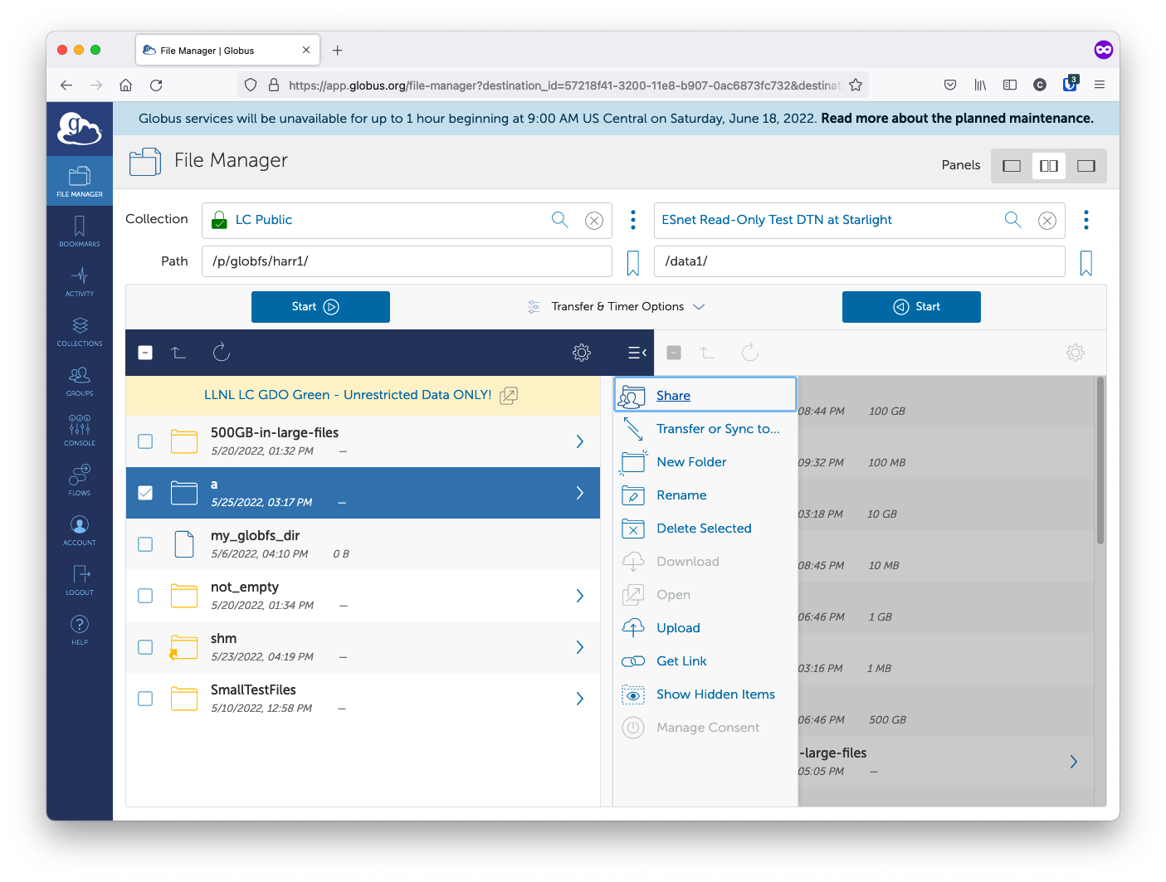Check the SmallTestFiles folder
Screen dimensions: 1166x882
[145, 699]
